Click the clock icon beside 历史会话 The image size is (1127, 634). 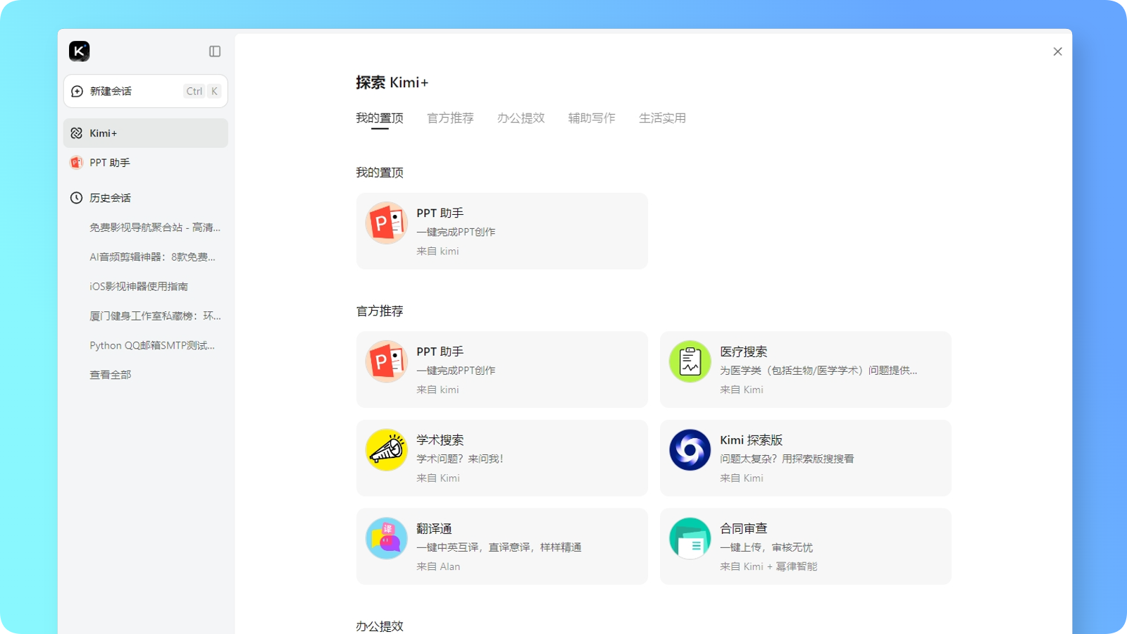point(77,198)
